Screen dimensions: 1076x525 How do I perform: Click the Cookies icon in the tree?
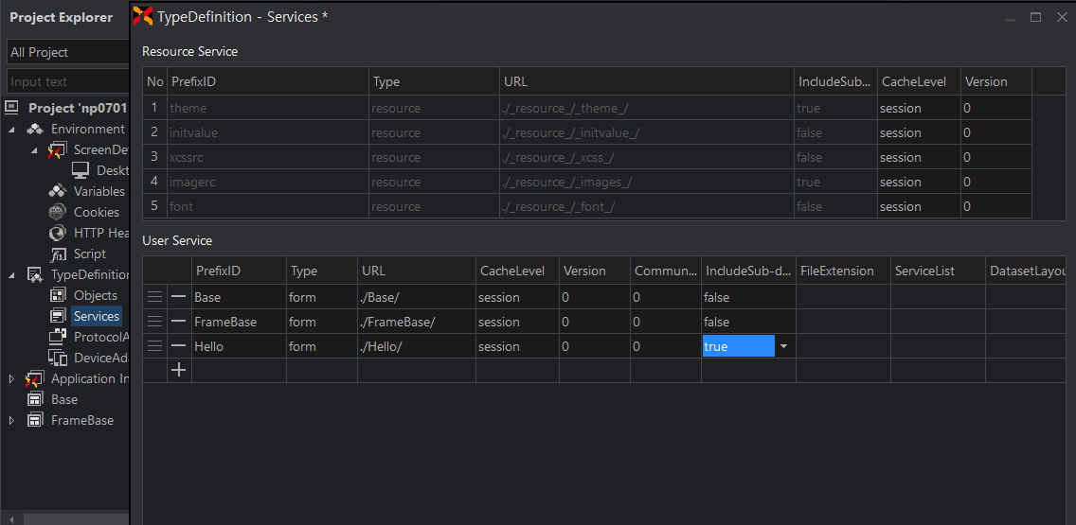click(x=58, y=213)
